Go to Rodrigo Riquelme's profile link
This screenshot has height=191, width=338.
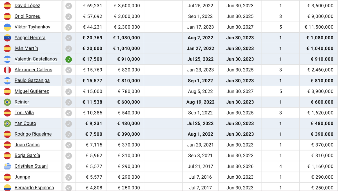(x=33, y=134)
